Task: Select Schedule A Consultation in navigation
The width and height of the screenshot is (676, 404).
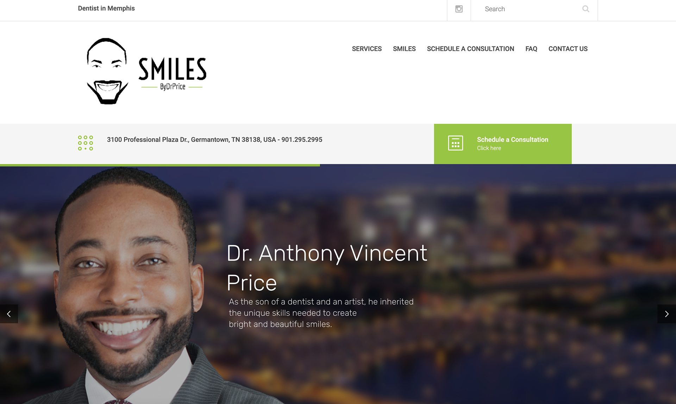Action: coord(470,49)
